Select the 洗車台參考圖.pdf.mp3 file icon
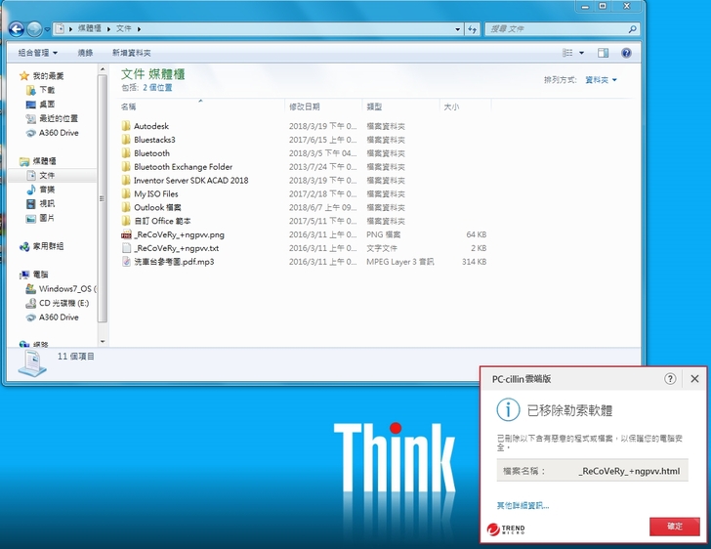The image size is (711, 549). coord(126,262)
